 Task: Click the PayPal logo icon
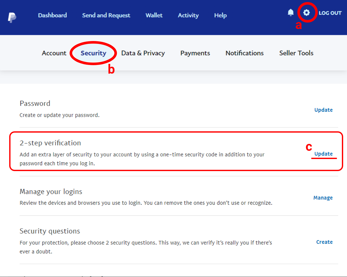pos(12,17)
